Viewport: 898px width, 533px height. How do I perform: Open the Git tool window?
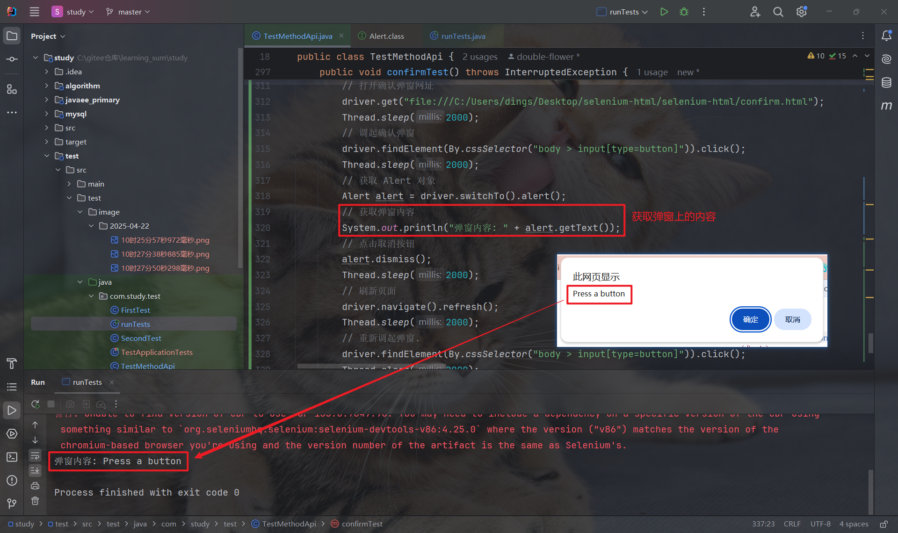coord(12,503)
